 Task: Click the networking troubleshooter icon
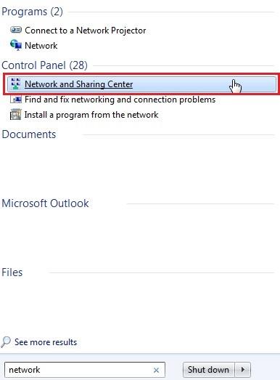pos(16,100)
